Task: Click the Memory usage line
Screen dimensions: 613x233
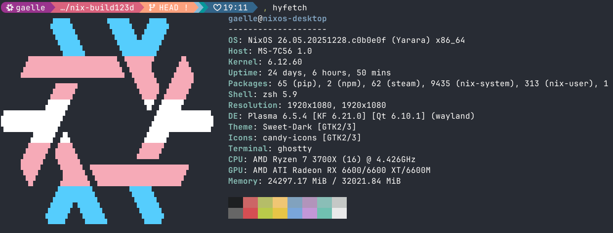Action: 314,181
